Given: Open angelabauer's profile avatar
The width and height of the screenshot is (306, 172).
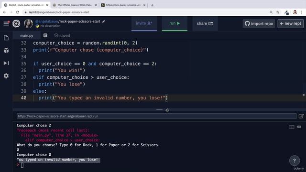Looking at the screenshot, I should pos(28,23).
